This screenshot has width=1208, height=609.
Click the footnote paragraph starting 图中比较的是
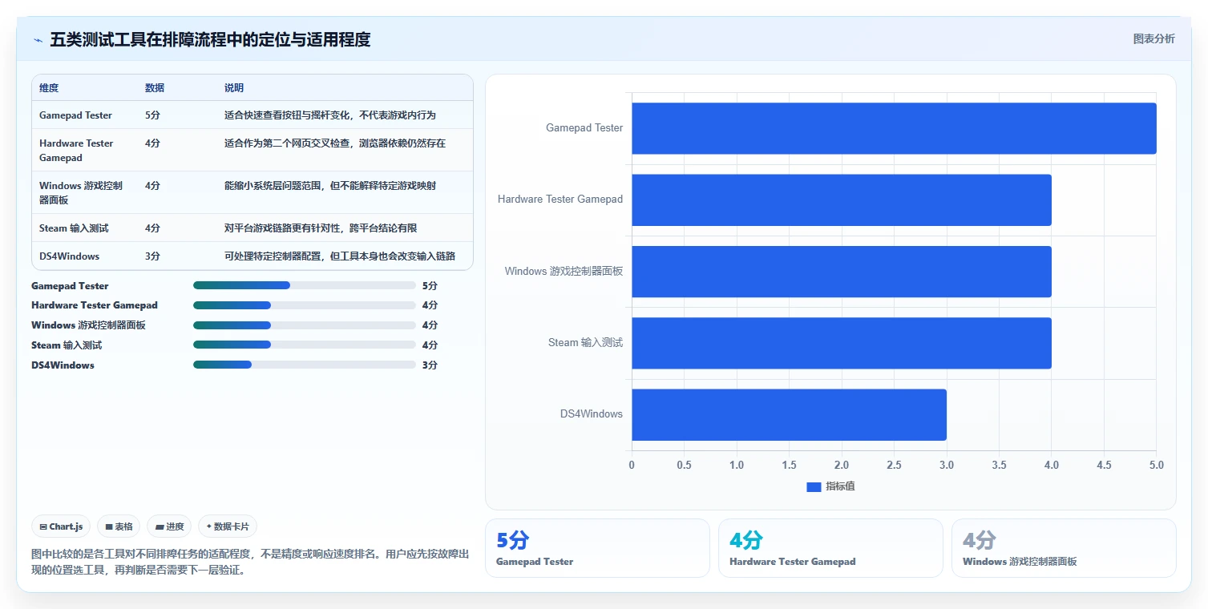pos(250,563)
